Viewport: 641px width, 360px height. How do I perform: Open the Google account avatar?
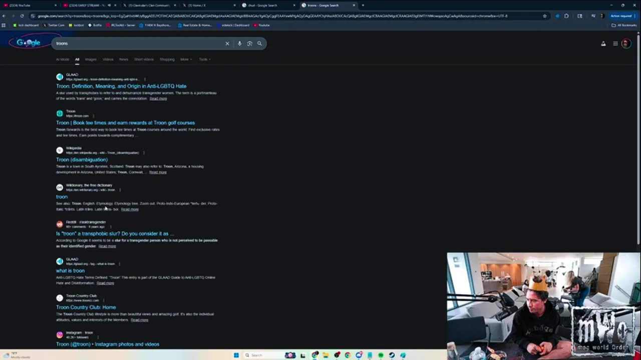(625, 43)
